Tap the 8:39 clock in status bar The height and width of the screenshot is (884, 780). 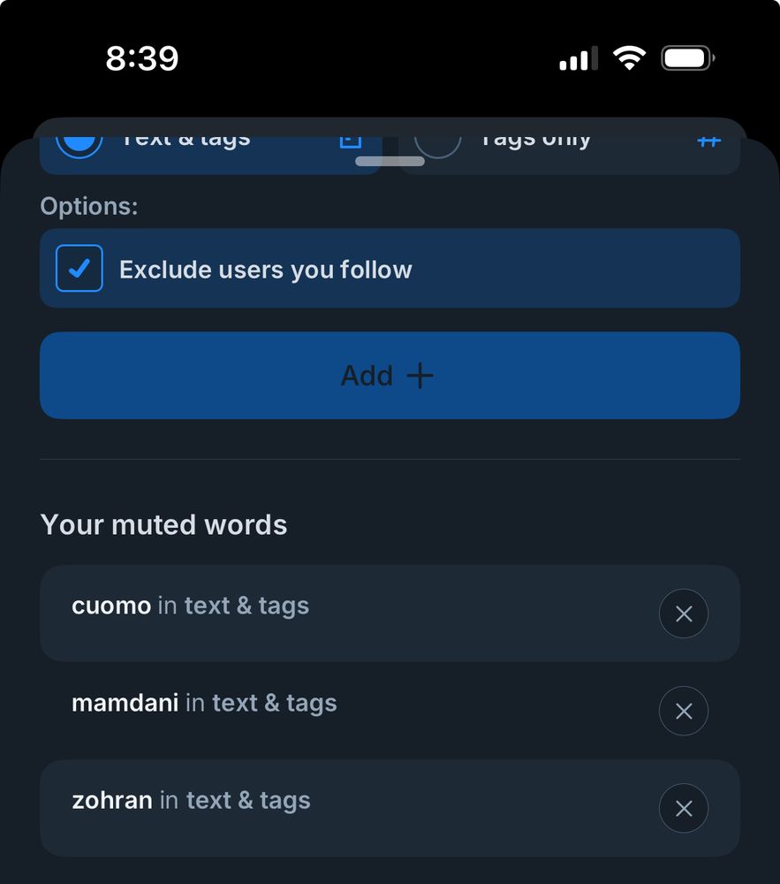pos(142,59)
